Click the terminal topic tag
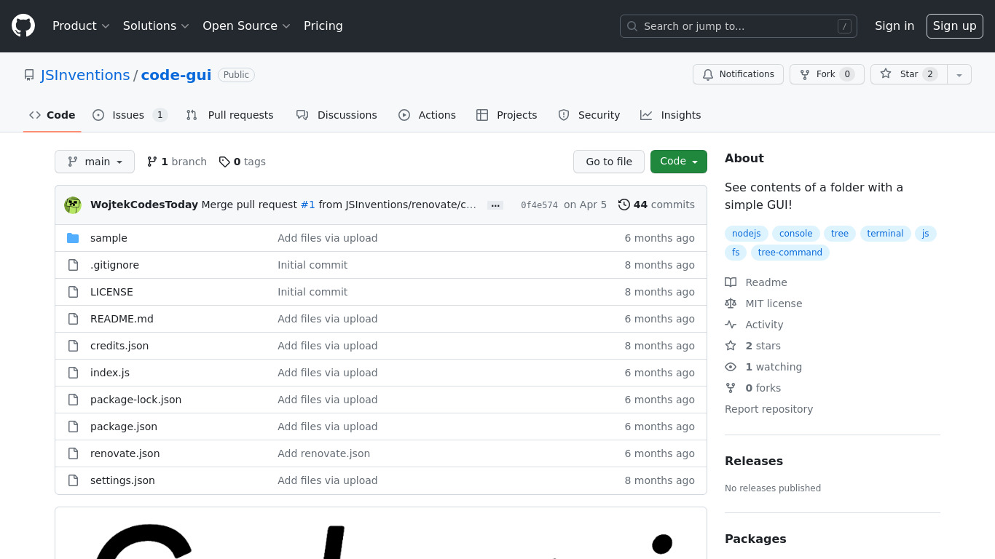This screenshot has width=995, height=559. pos(885,234)
